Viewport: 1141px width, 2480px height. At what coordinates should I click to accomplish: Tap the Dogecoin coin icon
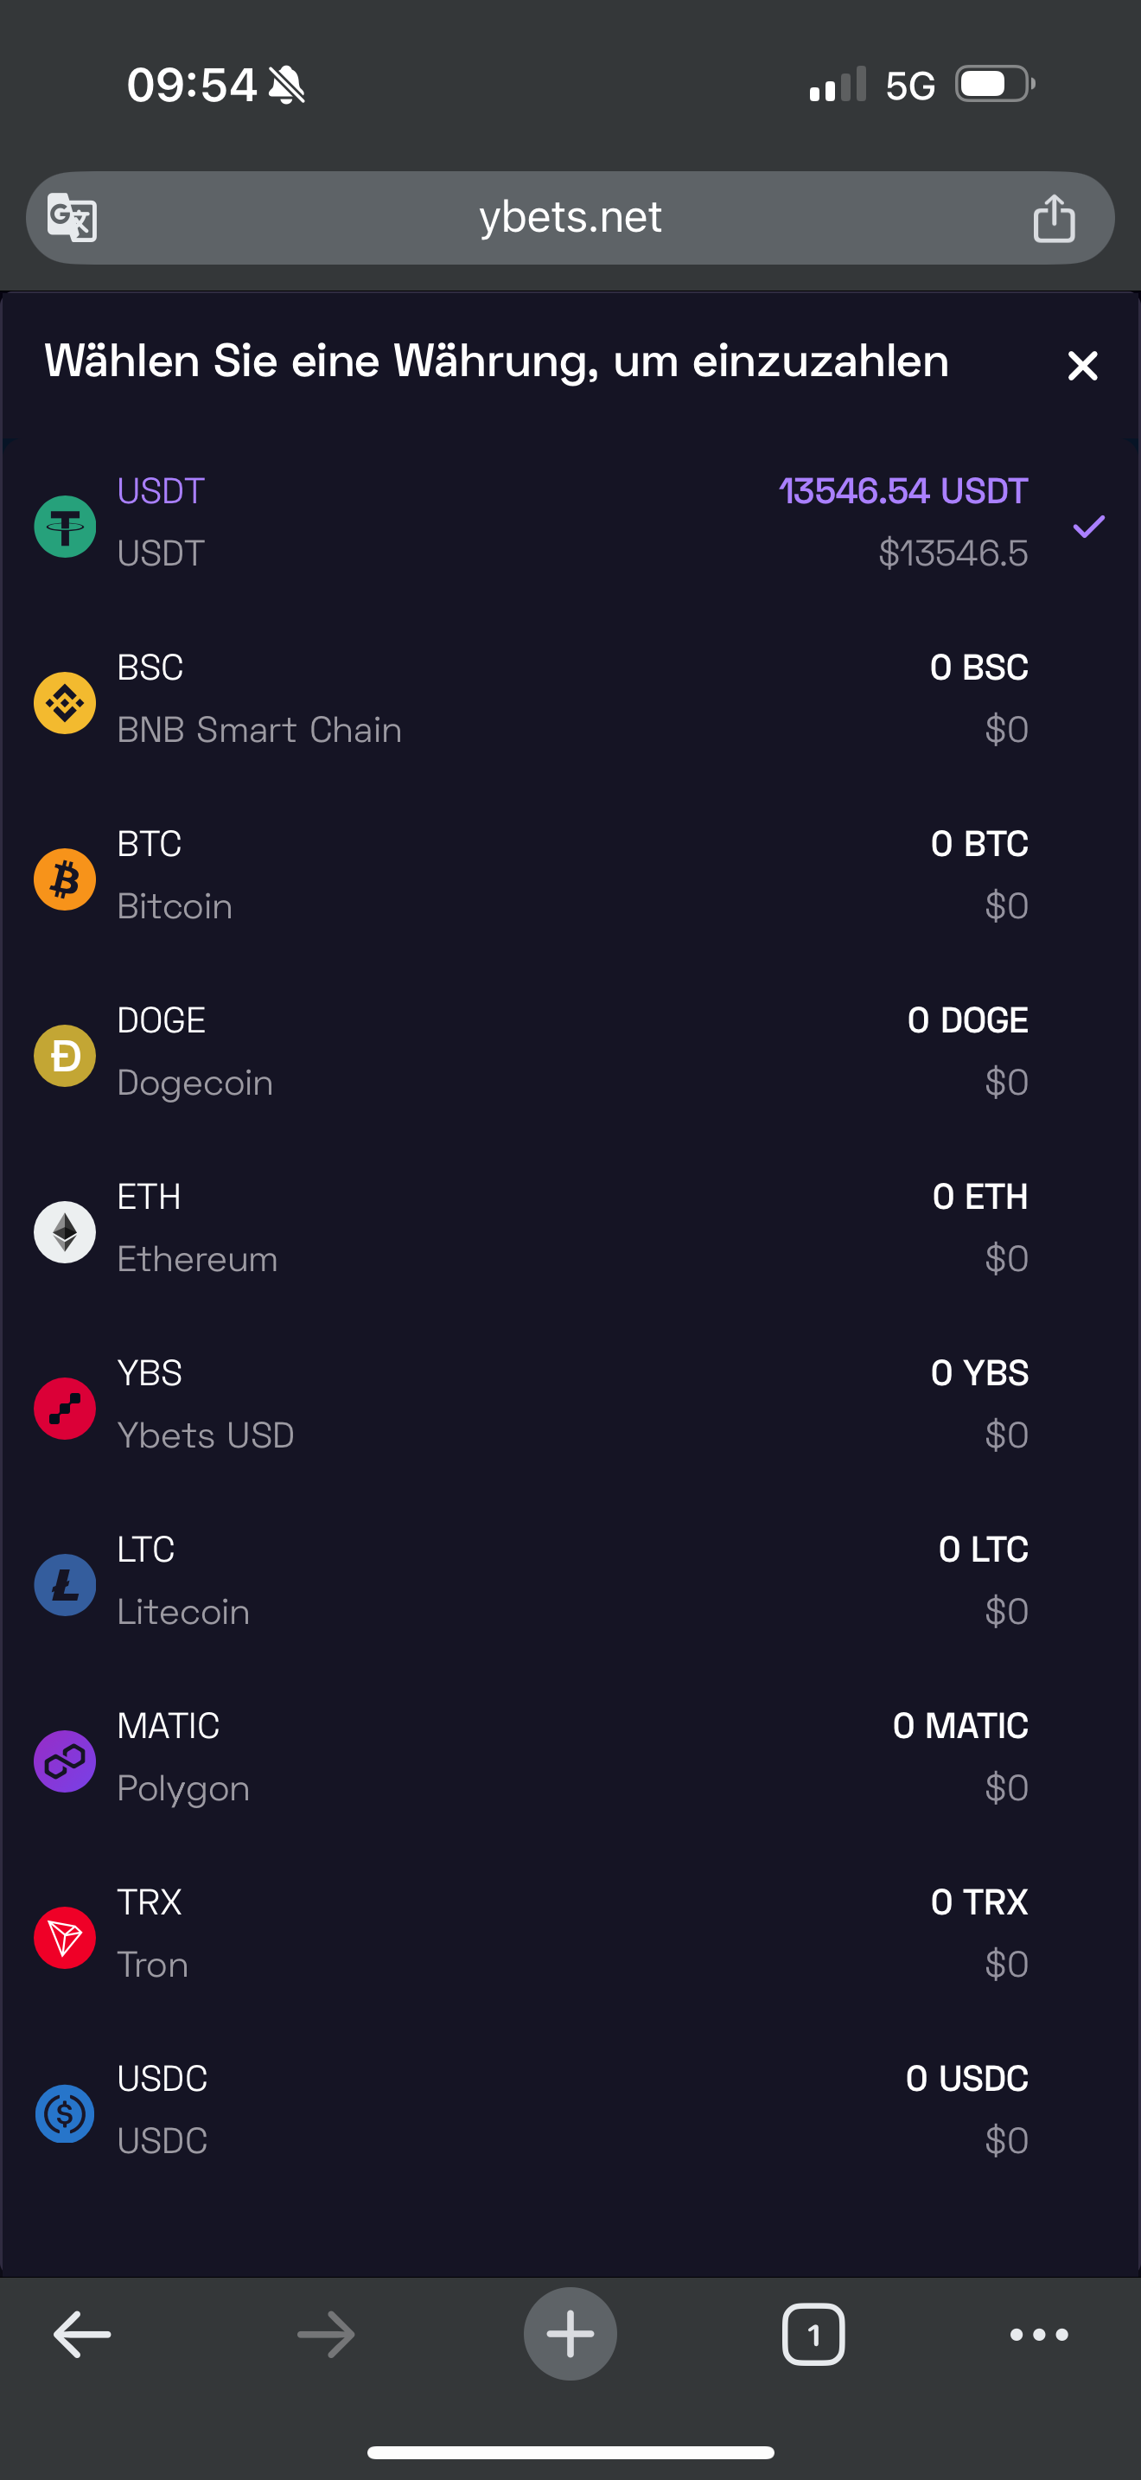click(65, 1055)
